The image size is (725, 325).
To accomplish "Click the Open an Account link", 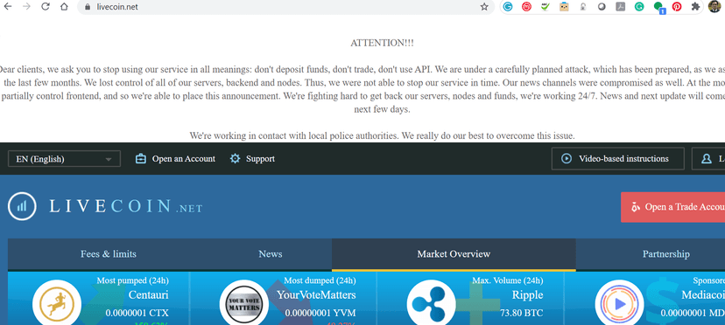I will pyautogui.click(x=184, y=159).
